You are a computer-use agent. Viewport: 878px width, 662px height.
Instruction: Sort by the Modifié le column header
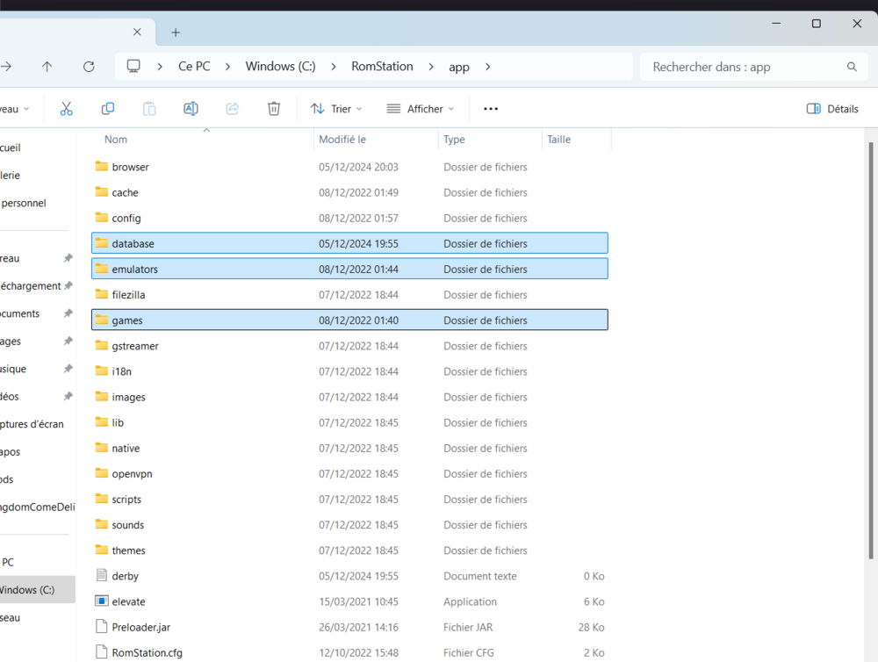pyautogui.click(x=342, y=140)
